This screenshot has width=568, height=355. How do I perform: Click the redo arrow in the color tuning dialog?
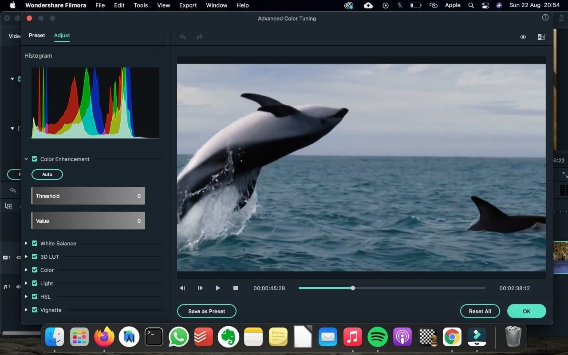[200, 37]
